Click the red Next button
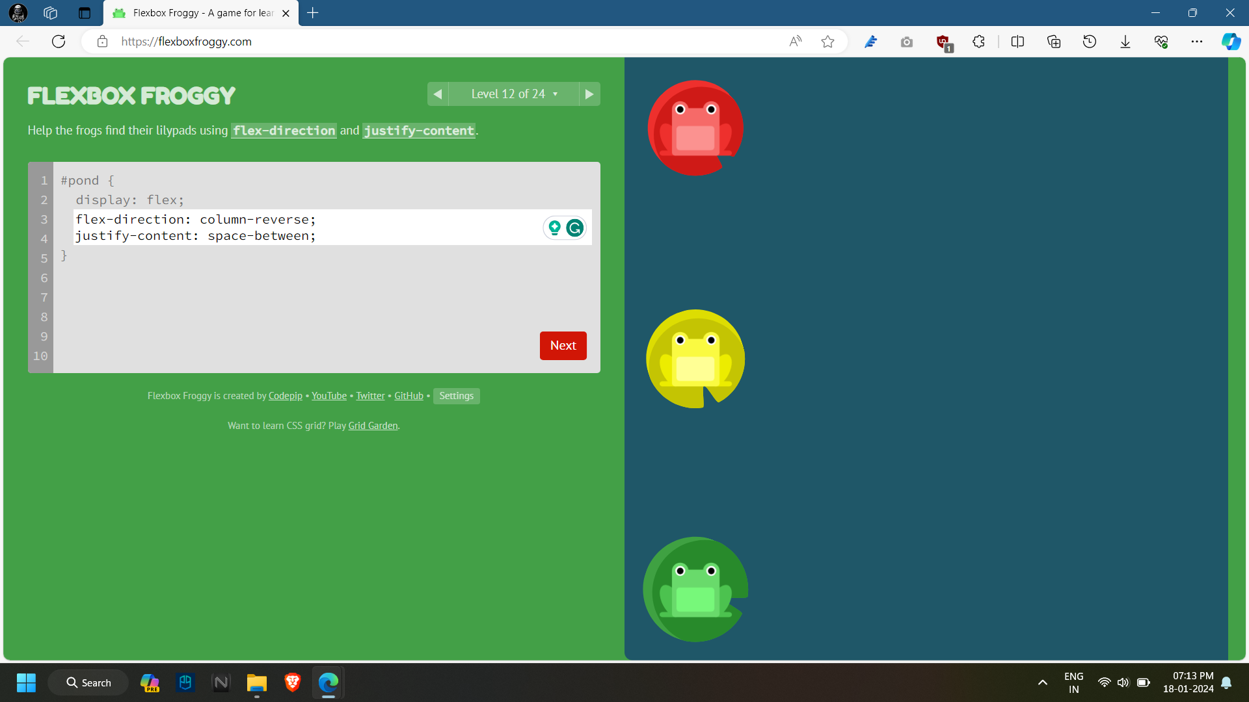The image size is (1249, 702). 563,346
